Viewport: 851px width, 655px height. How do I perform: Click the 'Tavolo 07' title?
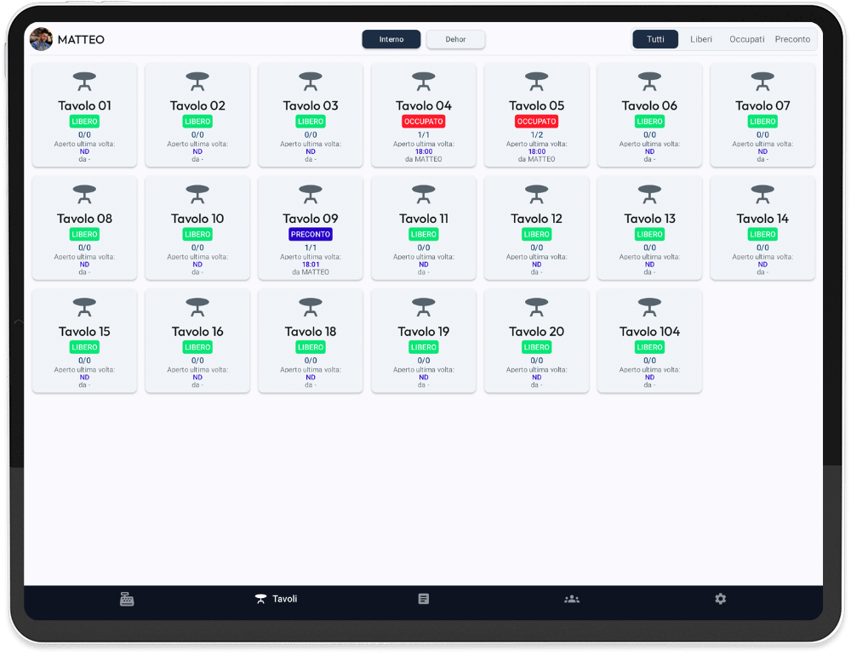[x=762, y=105]
